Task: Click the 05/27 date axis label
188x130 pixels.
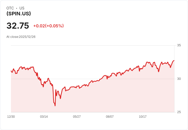Action: (x=77, y=117)
